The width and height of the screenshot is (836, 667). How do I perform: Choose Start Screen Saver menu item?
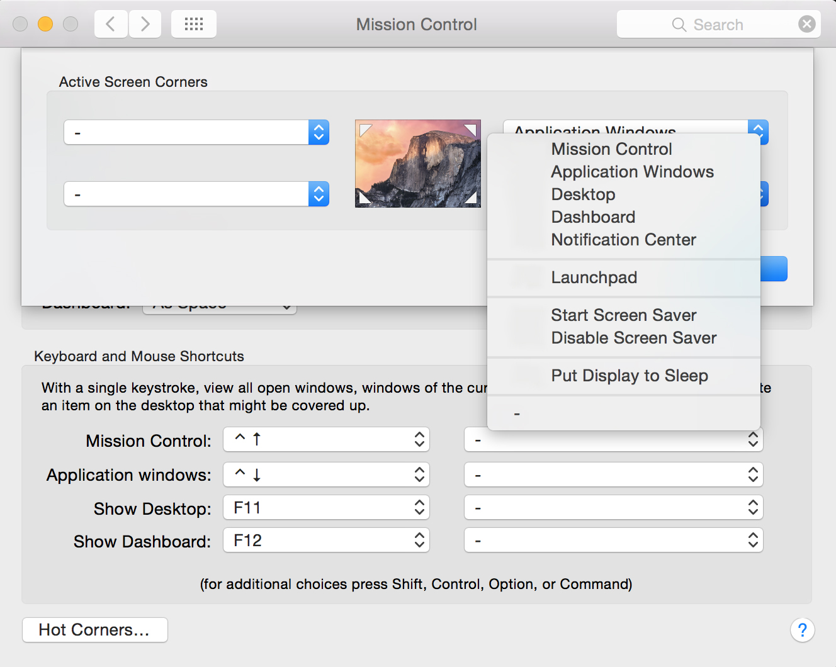(624, 315)
